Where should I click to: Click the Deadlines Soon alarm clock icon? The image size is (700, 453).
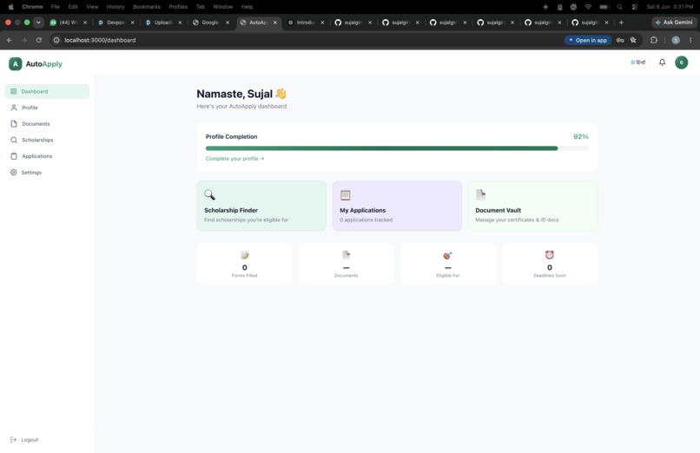click(550, 254)
